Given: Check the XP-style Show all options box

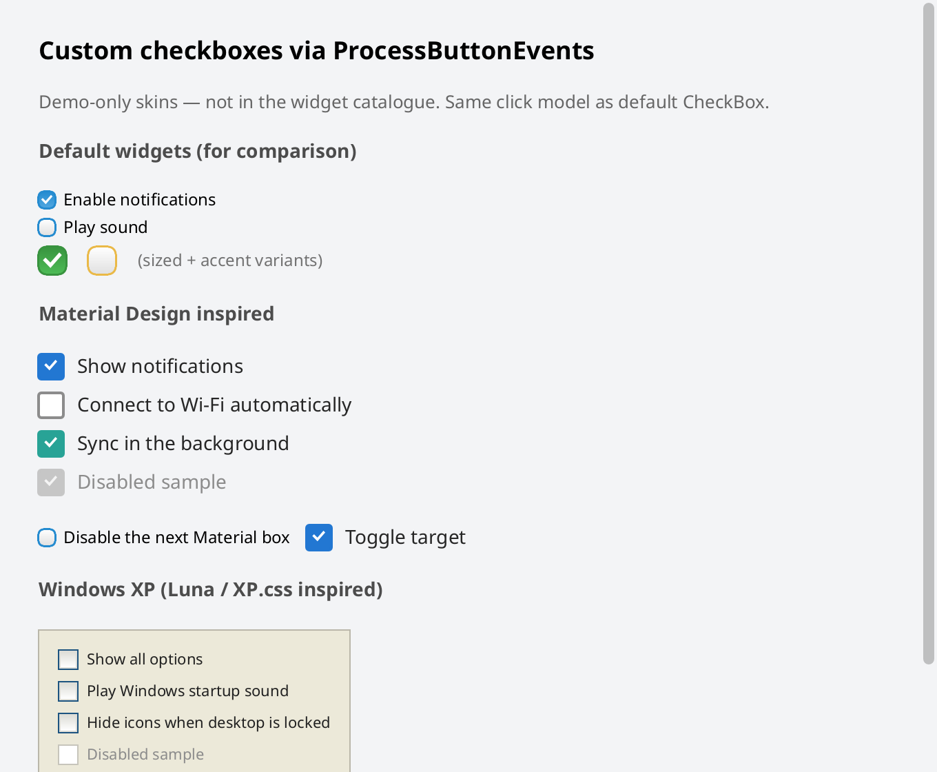Looking at the screenshot, I should pos(68,660).
